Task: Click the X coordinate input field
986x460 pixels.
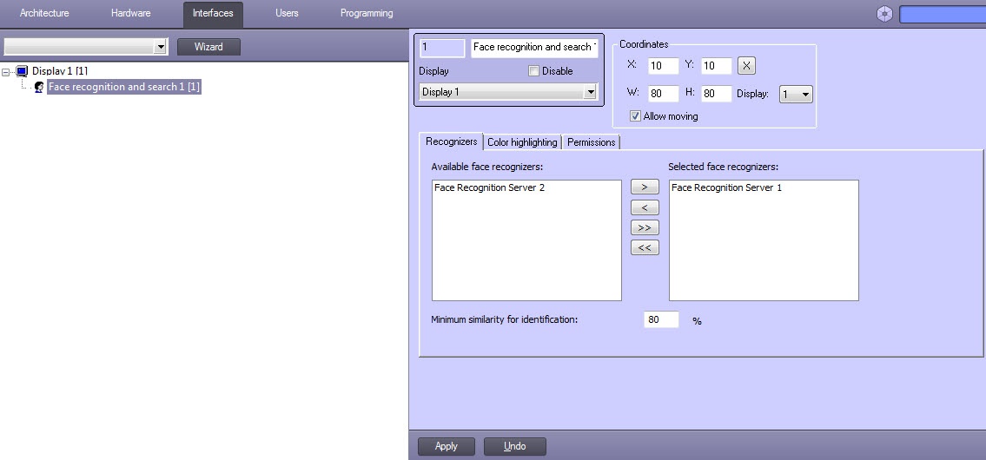Action: (664, 66)
